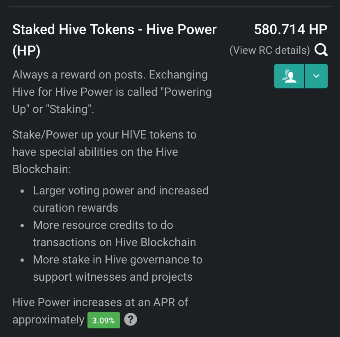
Task: Open the View RC details link
Action: (x=269, y=50)
